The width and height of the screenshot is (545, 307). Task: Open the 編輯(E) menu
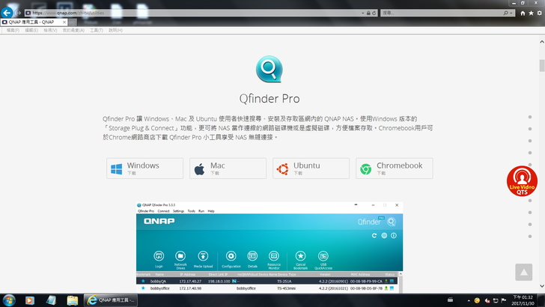pyautogui.click(x=31, y=30)
